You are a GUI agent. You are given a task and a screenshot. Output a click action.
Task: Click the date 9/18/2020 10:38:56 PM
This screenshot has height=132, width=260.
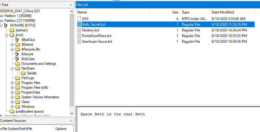click(229, 42)
